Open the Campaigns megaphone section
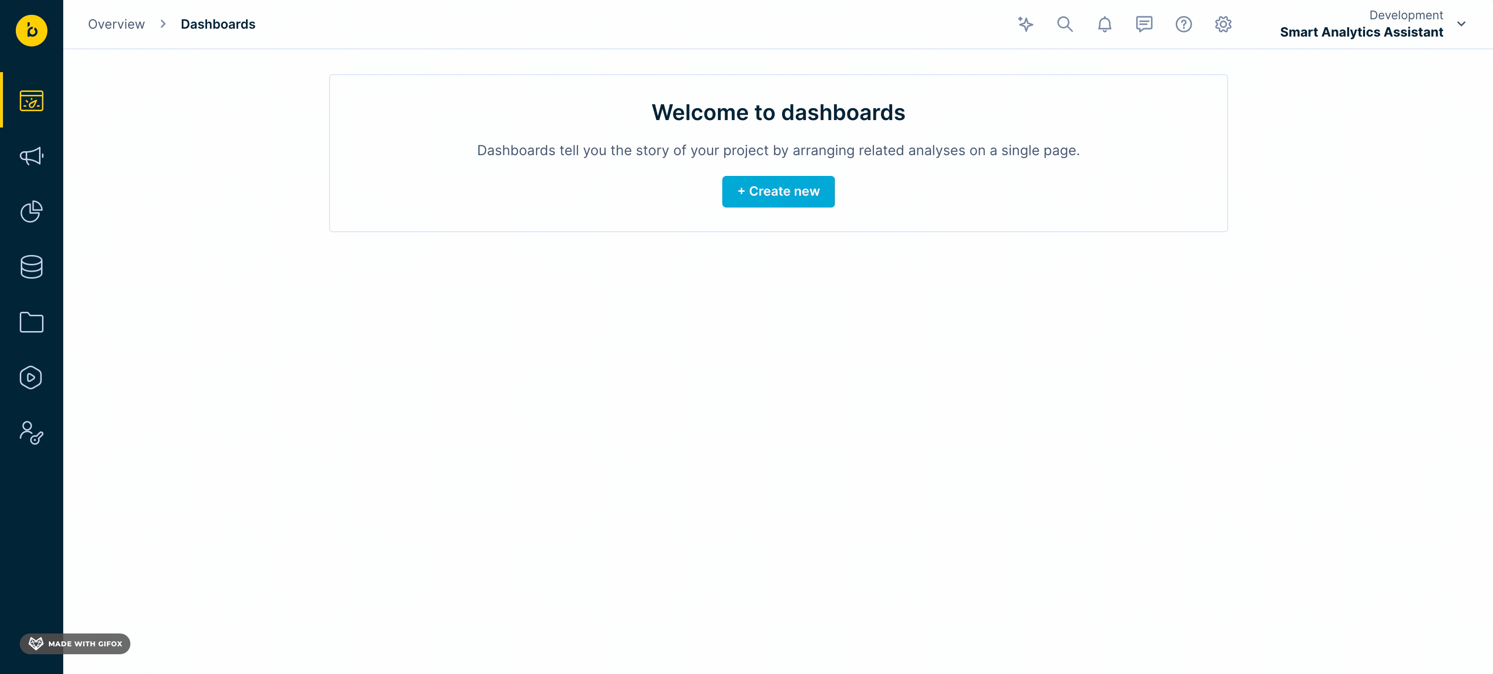1493x674 pixels. (x=31, y=156)
